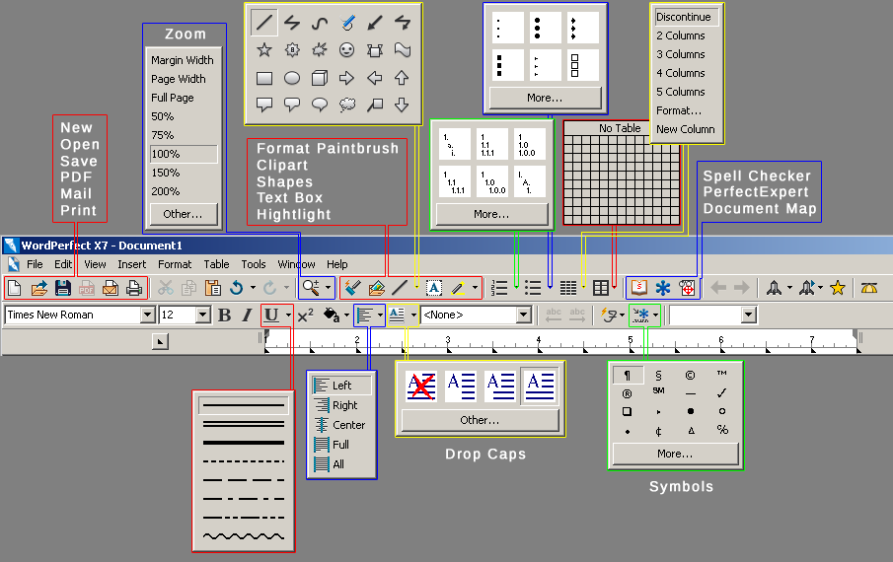The height and width of the screenshot is (562, 893).
Task: Click the font color paint bucket
Action: click(332, 316)
